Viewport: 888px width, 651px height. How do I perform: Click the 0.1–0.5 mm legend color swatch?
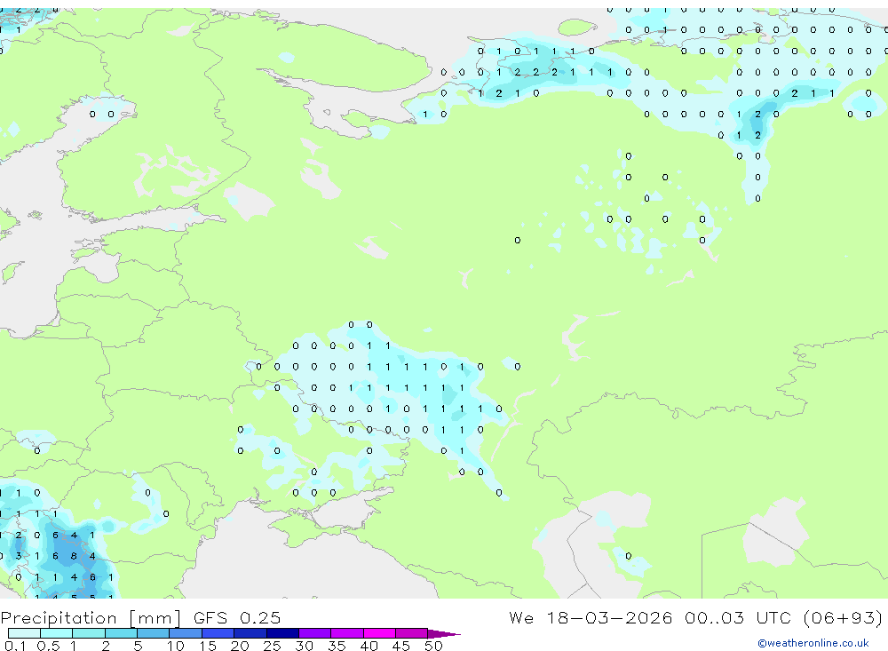click(x=24, y=633)
